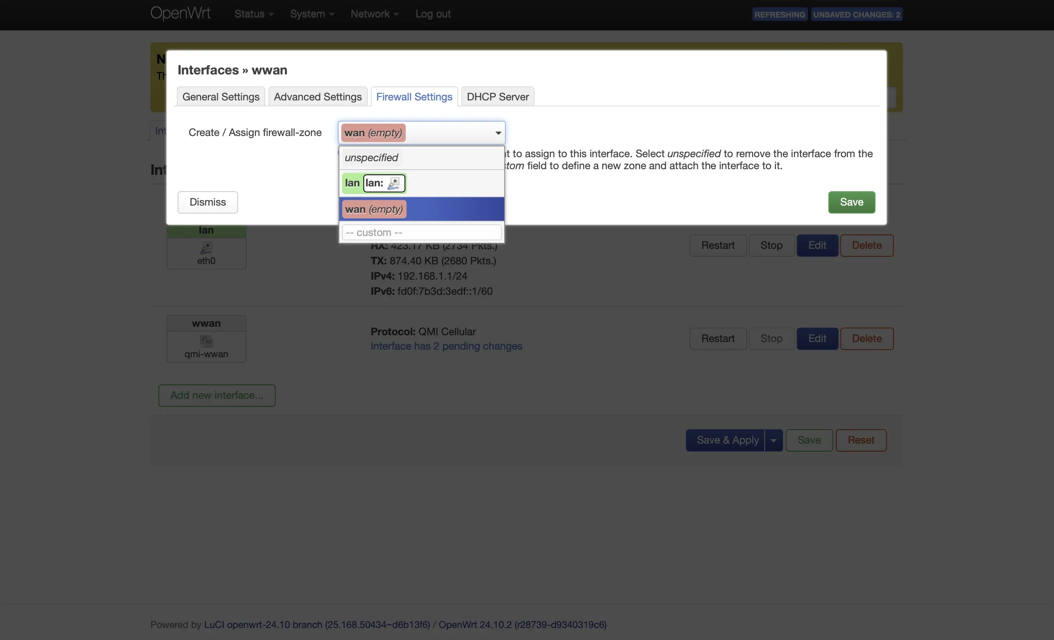Viewport: 1054px width, 640px height.
Task: Click Add new interface button
Action: 216,396
